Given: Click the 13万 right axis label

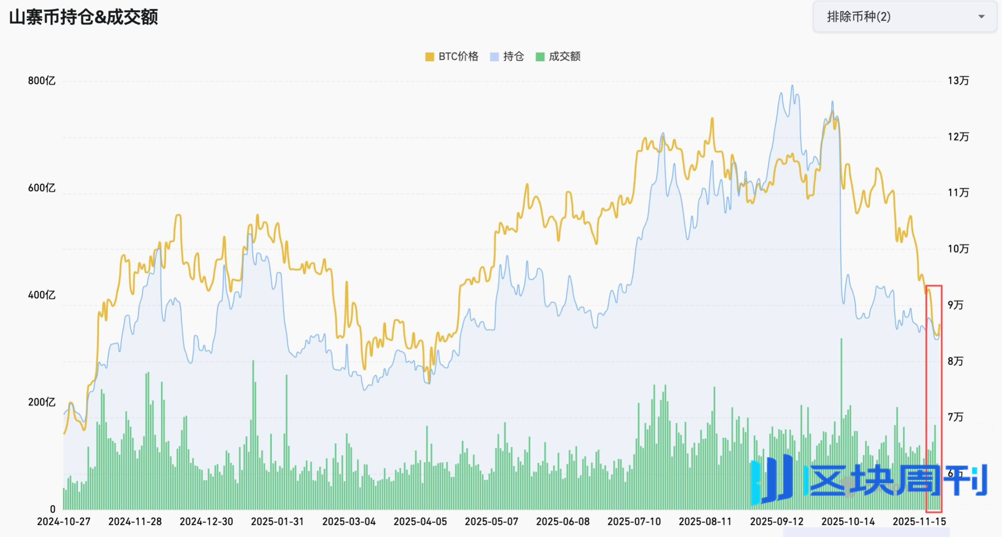Looking at the screenshot, I should click(x=958, y=81).
